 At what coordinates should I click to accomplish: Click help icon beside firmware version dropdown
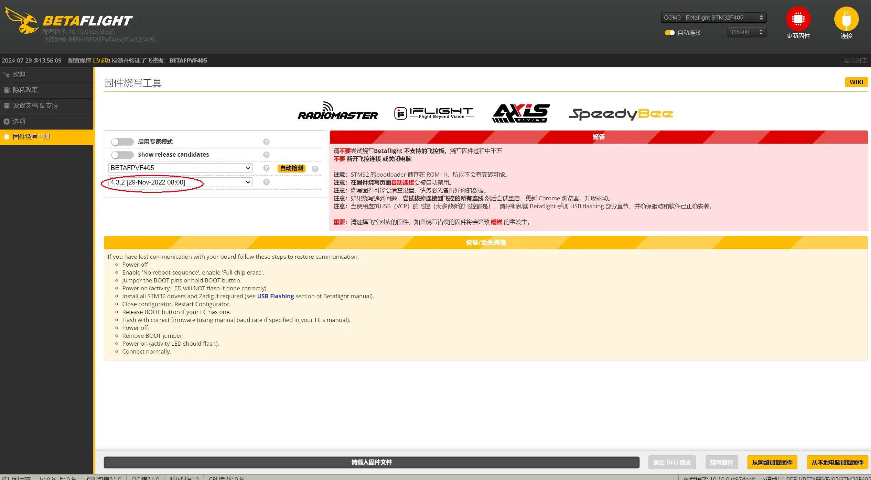coord(266,182)
